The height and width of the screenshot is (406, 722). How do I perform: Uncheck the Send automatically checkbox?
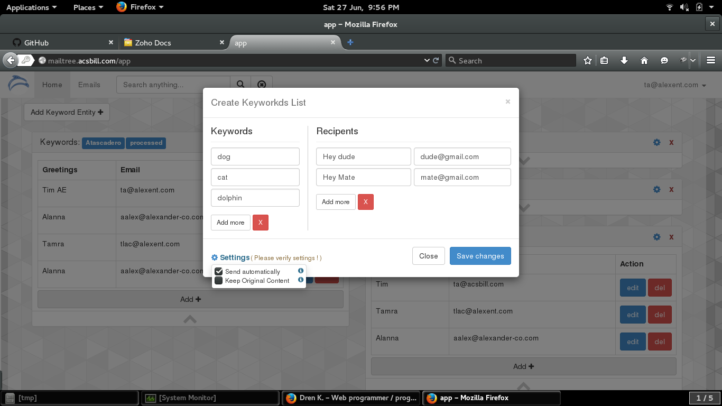pyautogui.click(x=218, y=272)
